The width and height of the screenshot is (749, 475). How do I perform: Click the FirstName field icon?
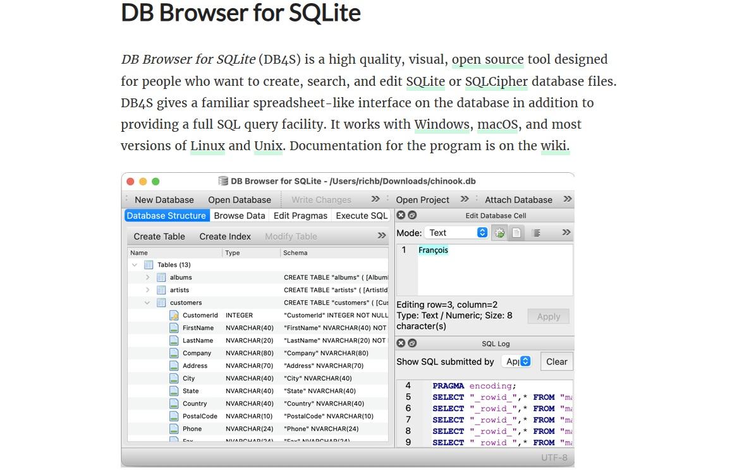click(x=174, y=327)
